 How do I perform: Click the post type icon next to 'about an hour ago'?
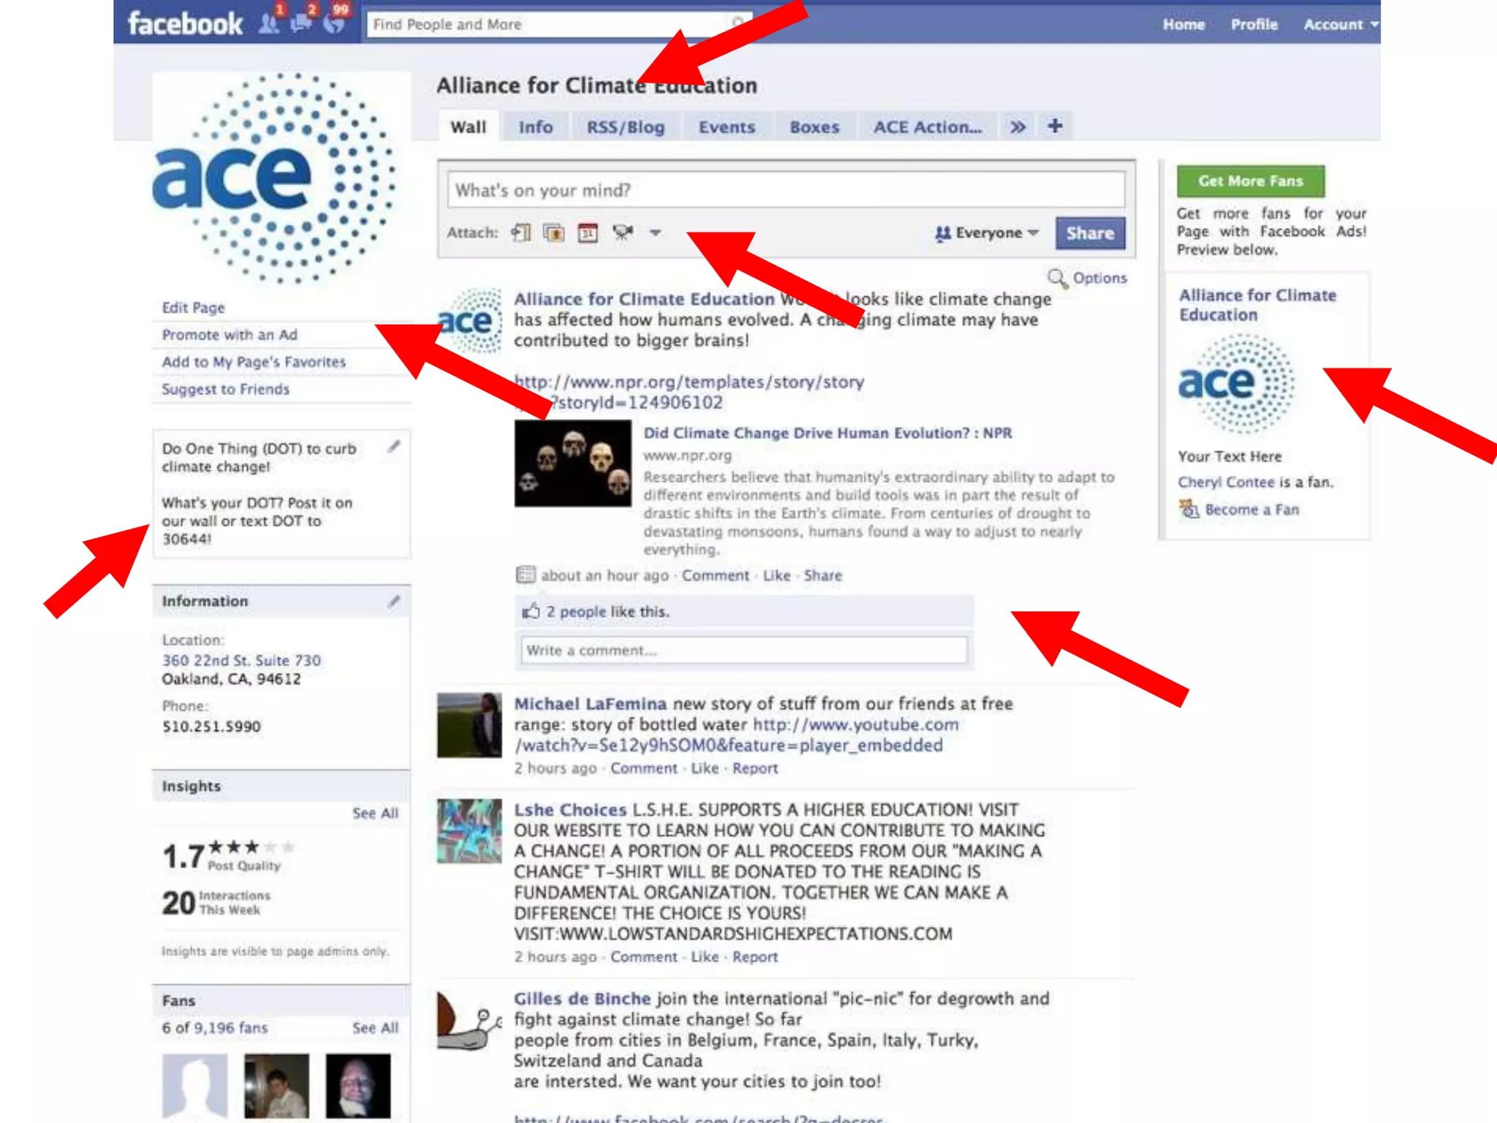tap(526, 575)
